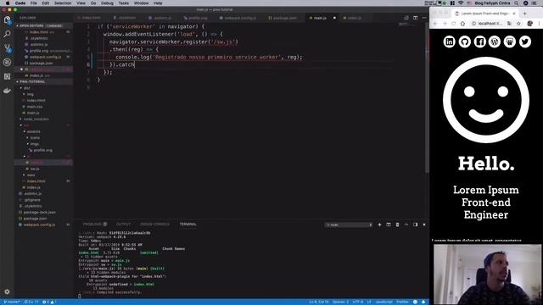Open the Source Control view
This screenshot has height=305, width=543.
(x=7, y=48)
